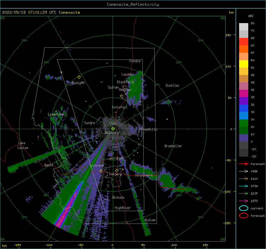Click the Stettler town label
Image resolution: width=266 pixels, height=249 pixels.
(x=172, y=86)
